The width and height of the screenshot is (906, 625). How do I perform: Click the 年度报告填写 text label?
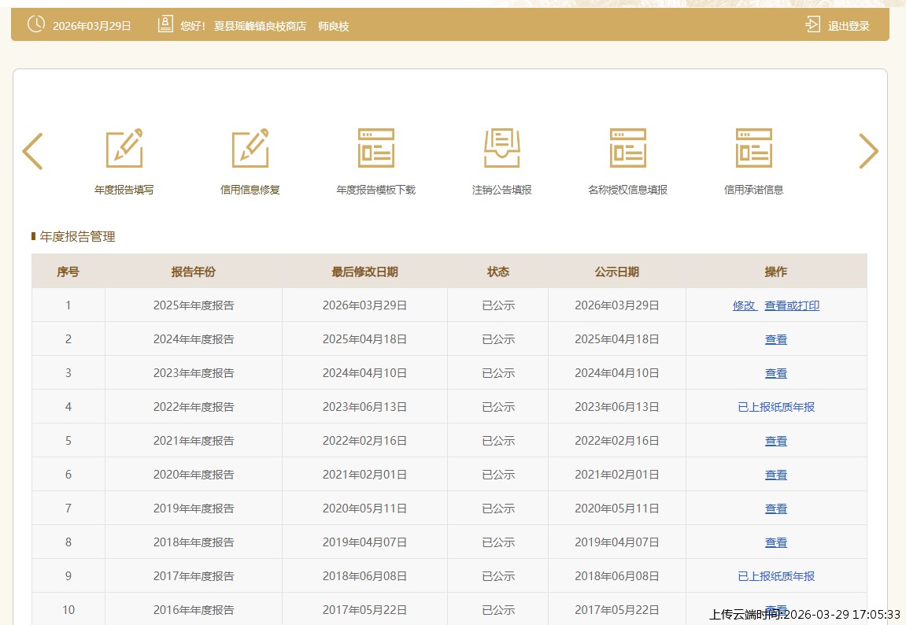(x=124, y=190)
